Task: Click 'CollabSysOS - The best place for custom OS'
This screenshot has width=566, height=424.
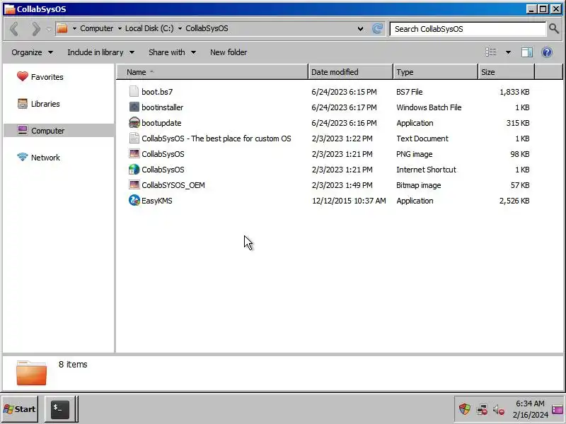Action: tap(216, 139)
